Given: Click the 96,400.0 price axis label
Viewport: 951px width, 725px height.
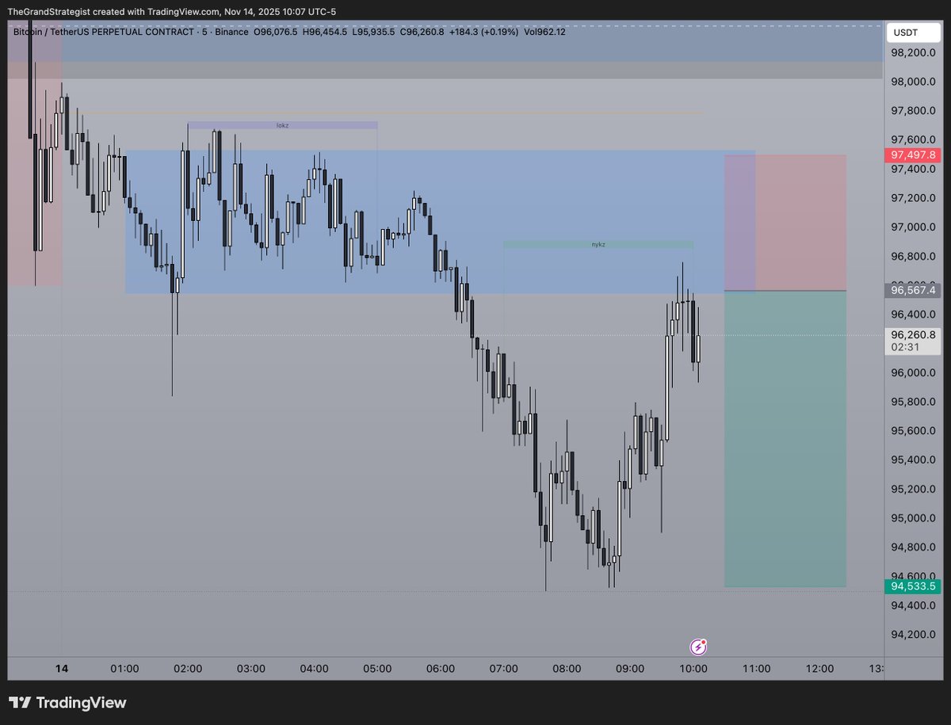Looking at the screenshot, I should click(914, 315).
